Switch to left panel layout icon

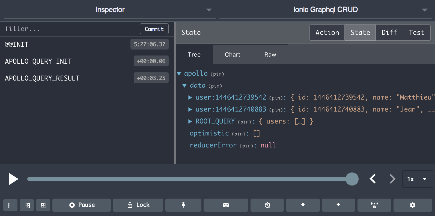click(x=10, y=205)
